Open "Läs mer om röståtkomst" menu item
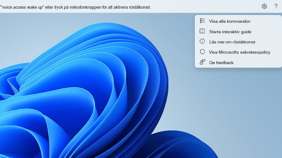The height and width of the screenshot is (158, 282). (238, 42)
